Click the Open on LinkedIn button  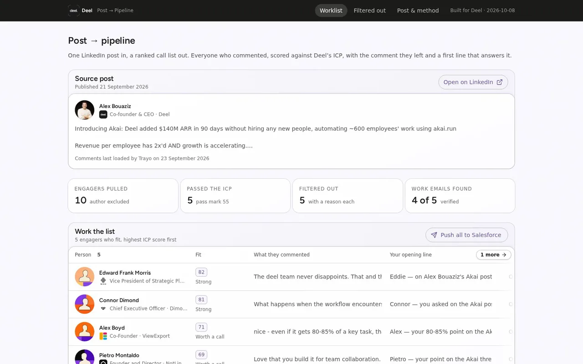point(473,82)
